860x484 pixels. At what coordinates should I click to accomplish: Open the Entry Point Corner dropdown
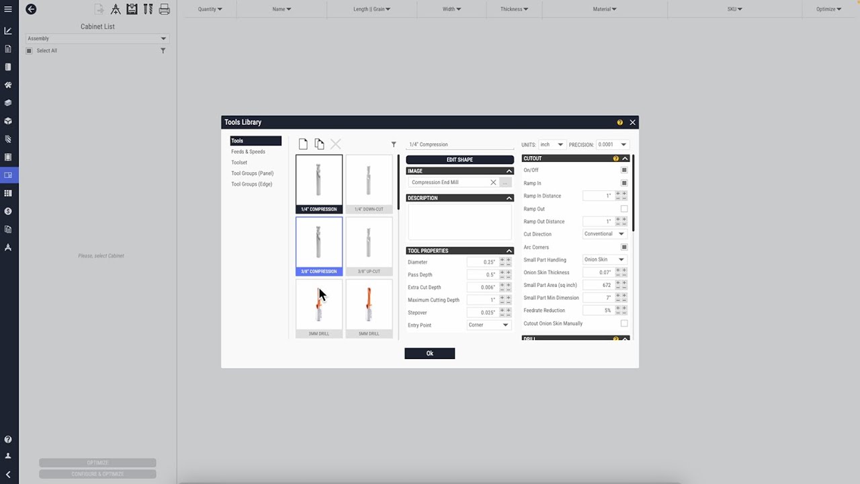click(x=489, y=325)
